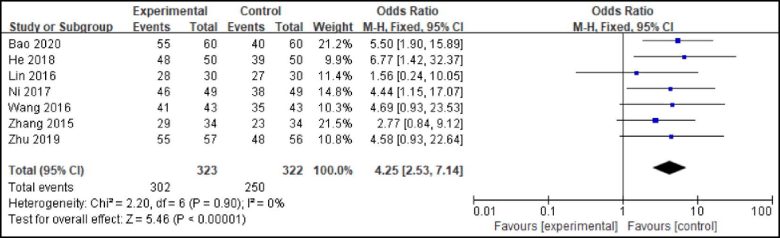780x238 pixels.
Task: Click the He 2018 blue point estimate
Action: (x=684, y=57)
